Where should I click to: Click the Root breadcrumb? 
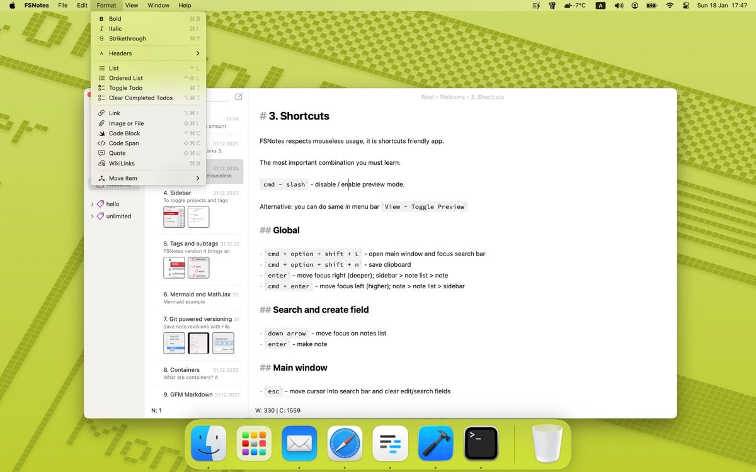(428, 97)
